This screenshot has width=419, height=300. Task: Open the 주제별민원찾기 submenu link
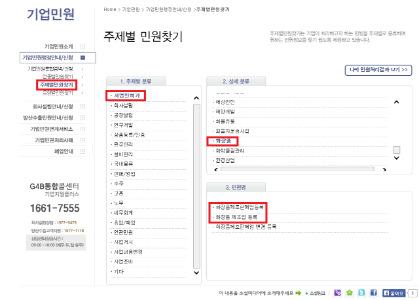[57, 85]
